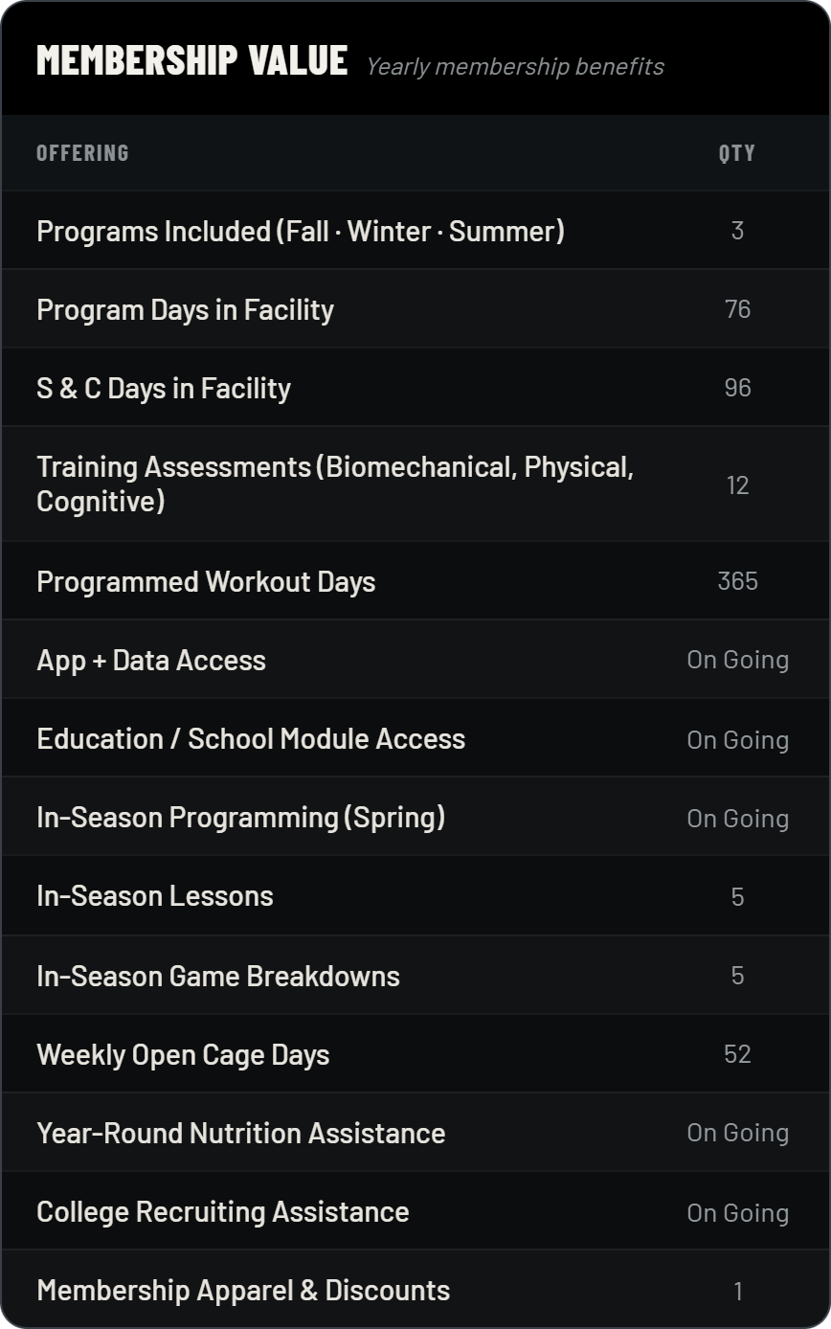Click In-Season Programming (Spring) row
The image size is (831, 1329).
point(415,817)
